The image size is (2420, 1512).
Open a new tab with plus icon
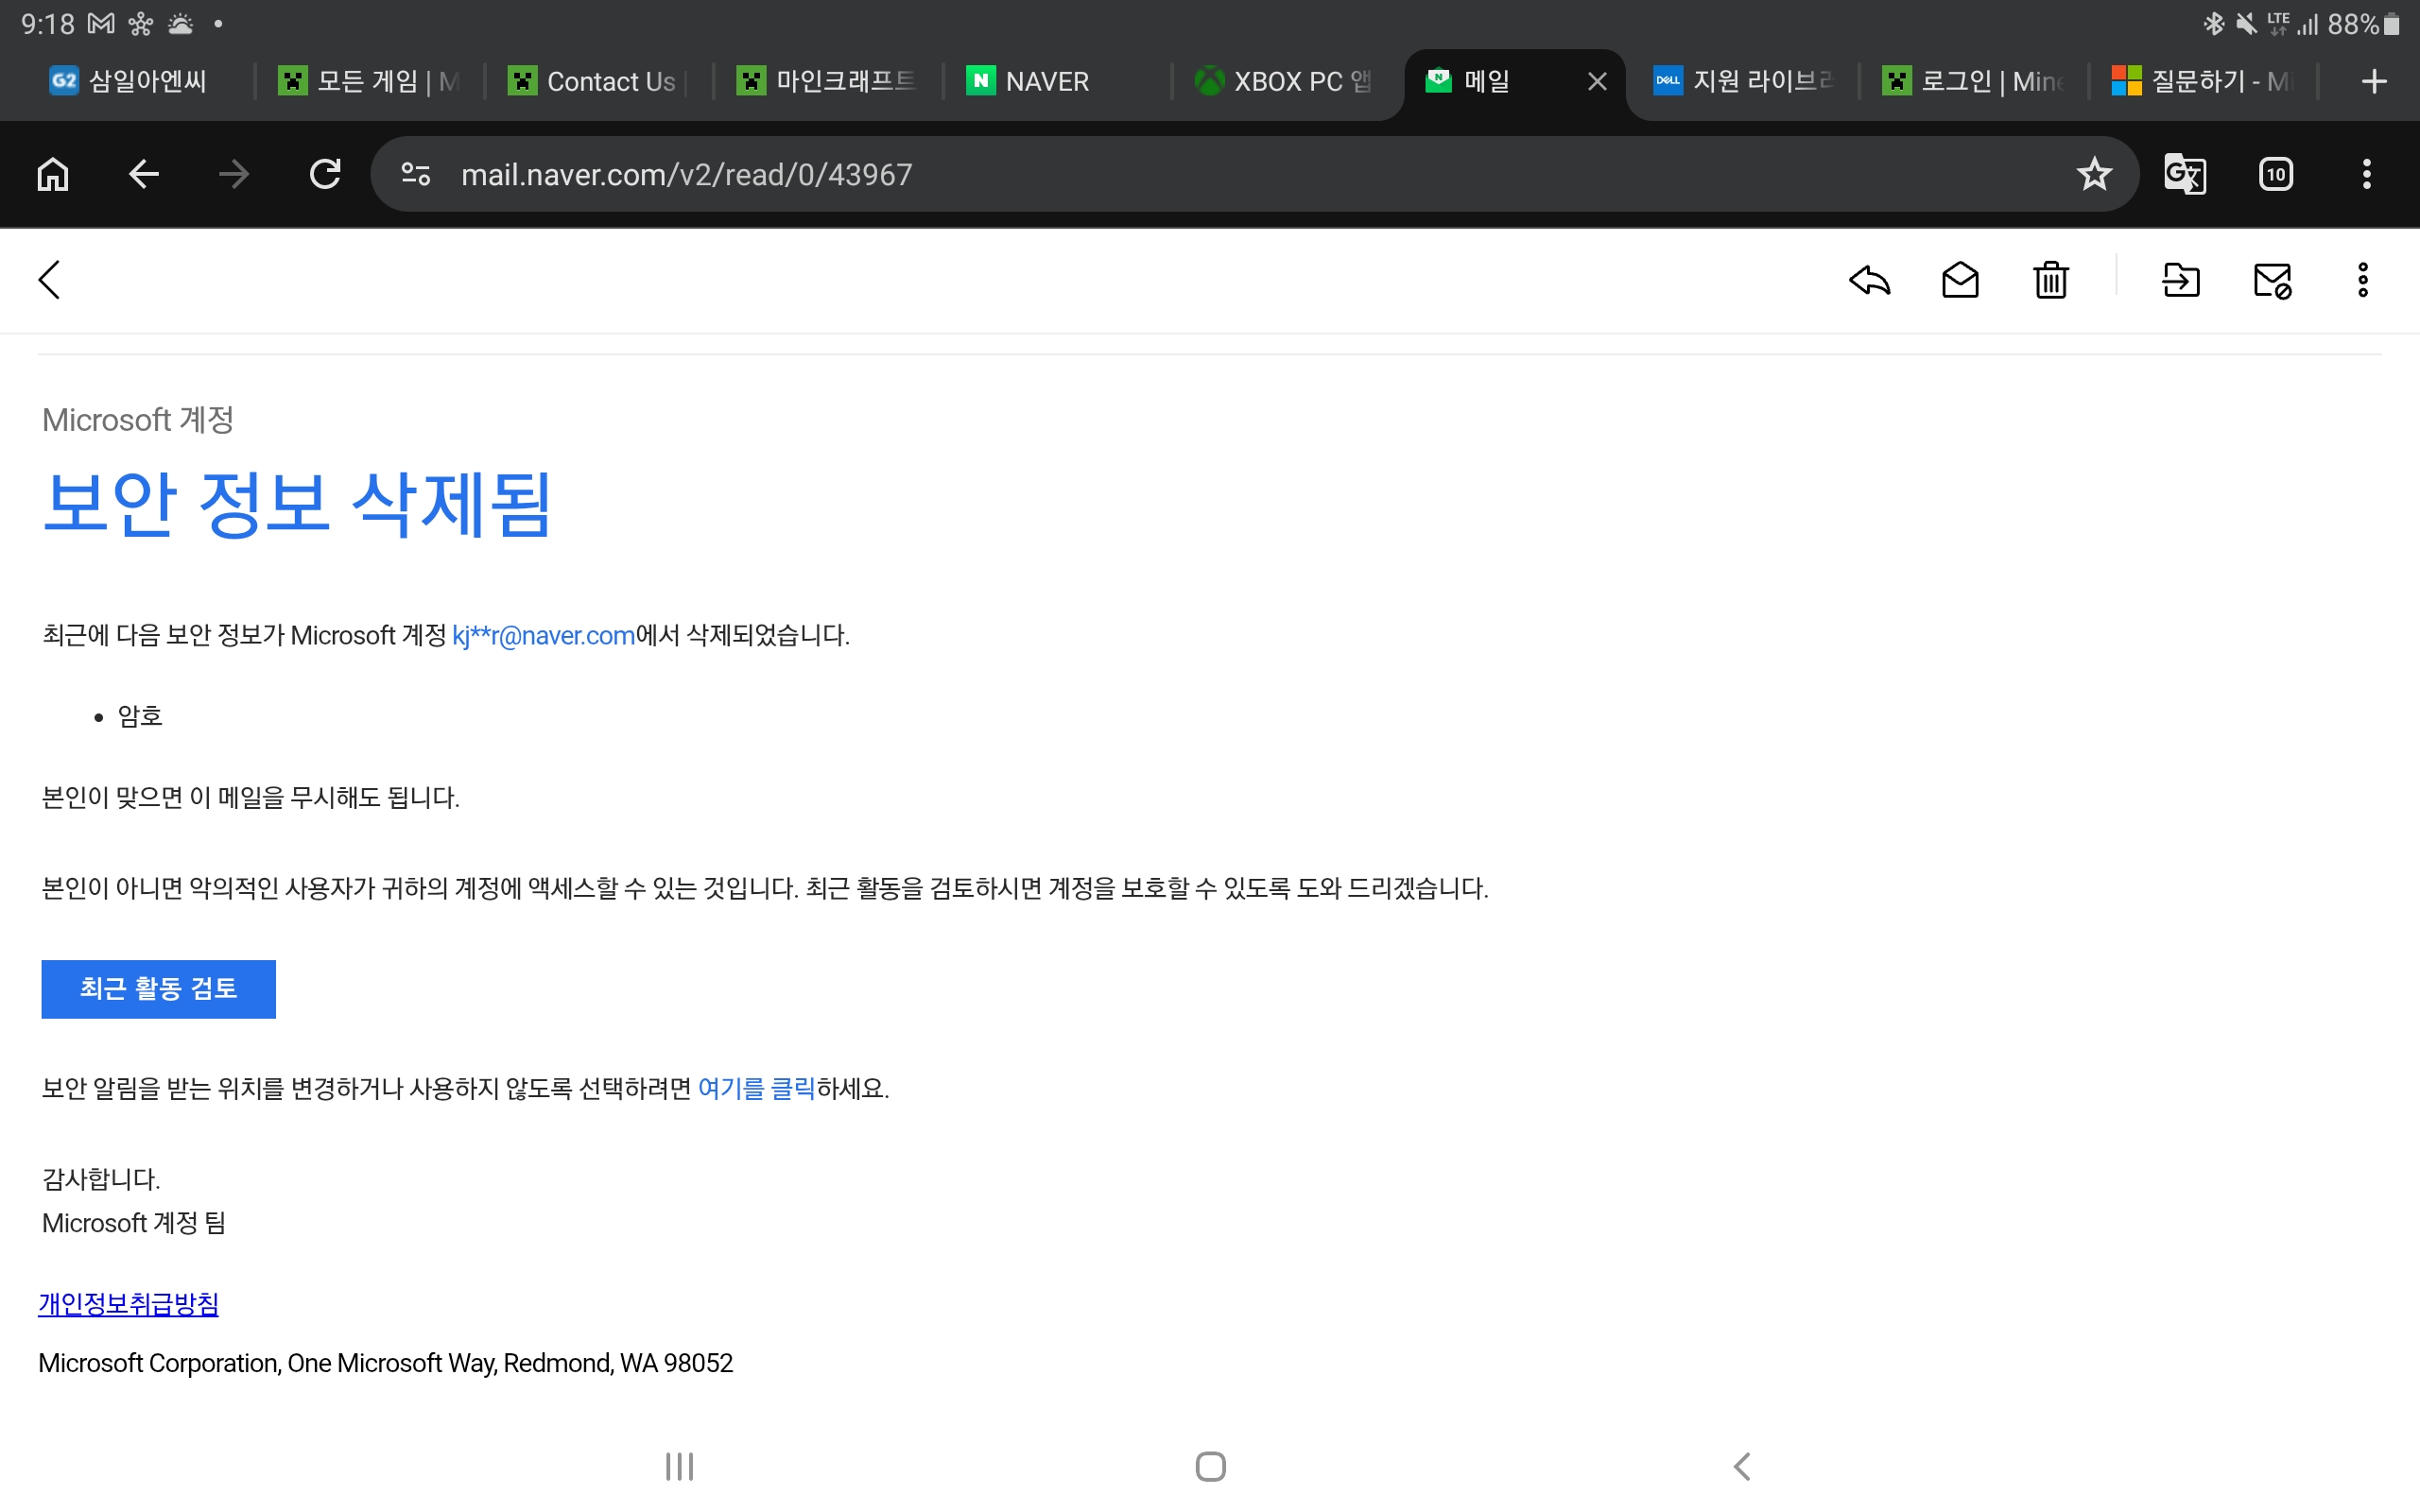(2374, 81)
